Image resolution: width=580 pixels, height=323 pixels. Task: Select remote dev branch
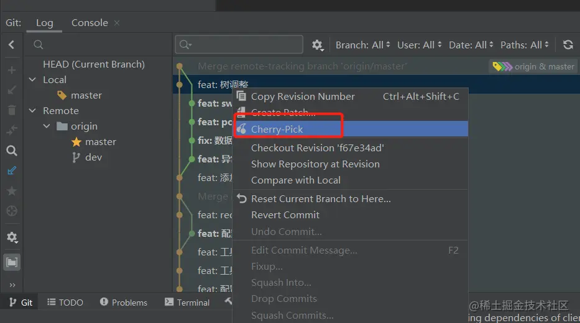tap(93, 157)
